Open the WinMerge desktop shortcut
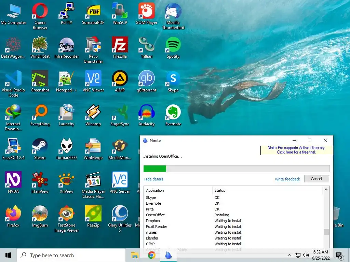 pyautogui.click(x=93, y=149)
